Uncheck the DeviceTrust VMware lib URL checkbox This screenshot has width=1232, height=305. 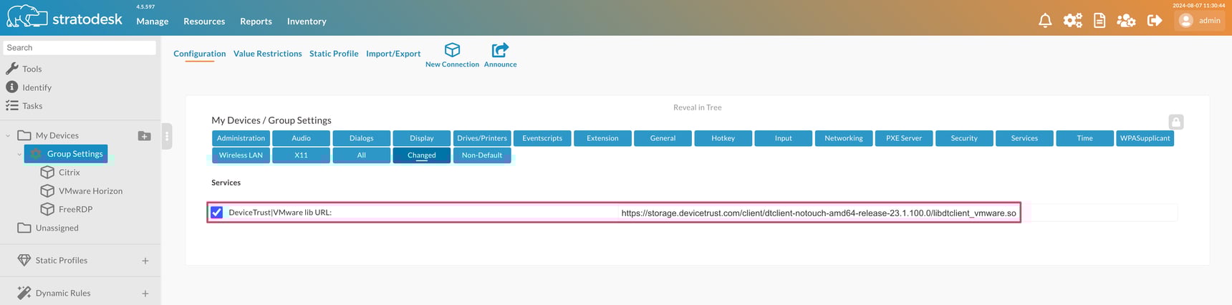[217, 213]
